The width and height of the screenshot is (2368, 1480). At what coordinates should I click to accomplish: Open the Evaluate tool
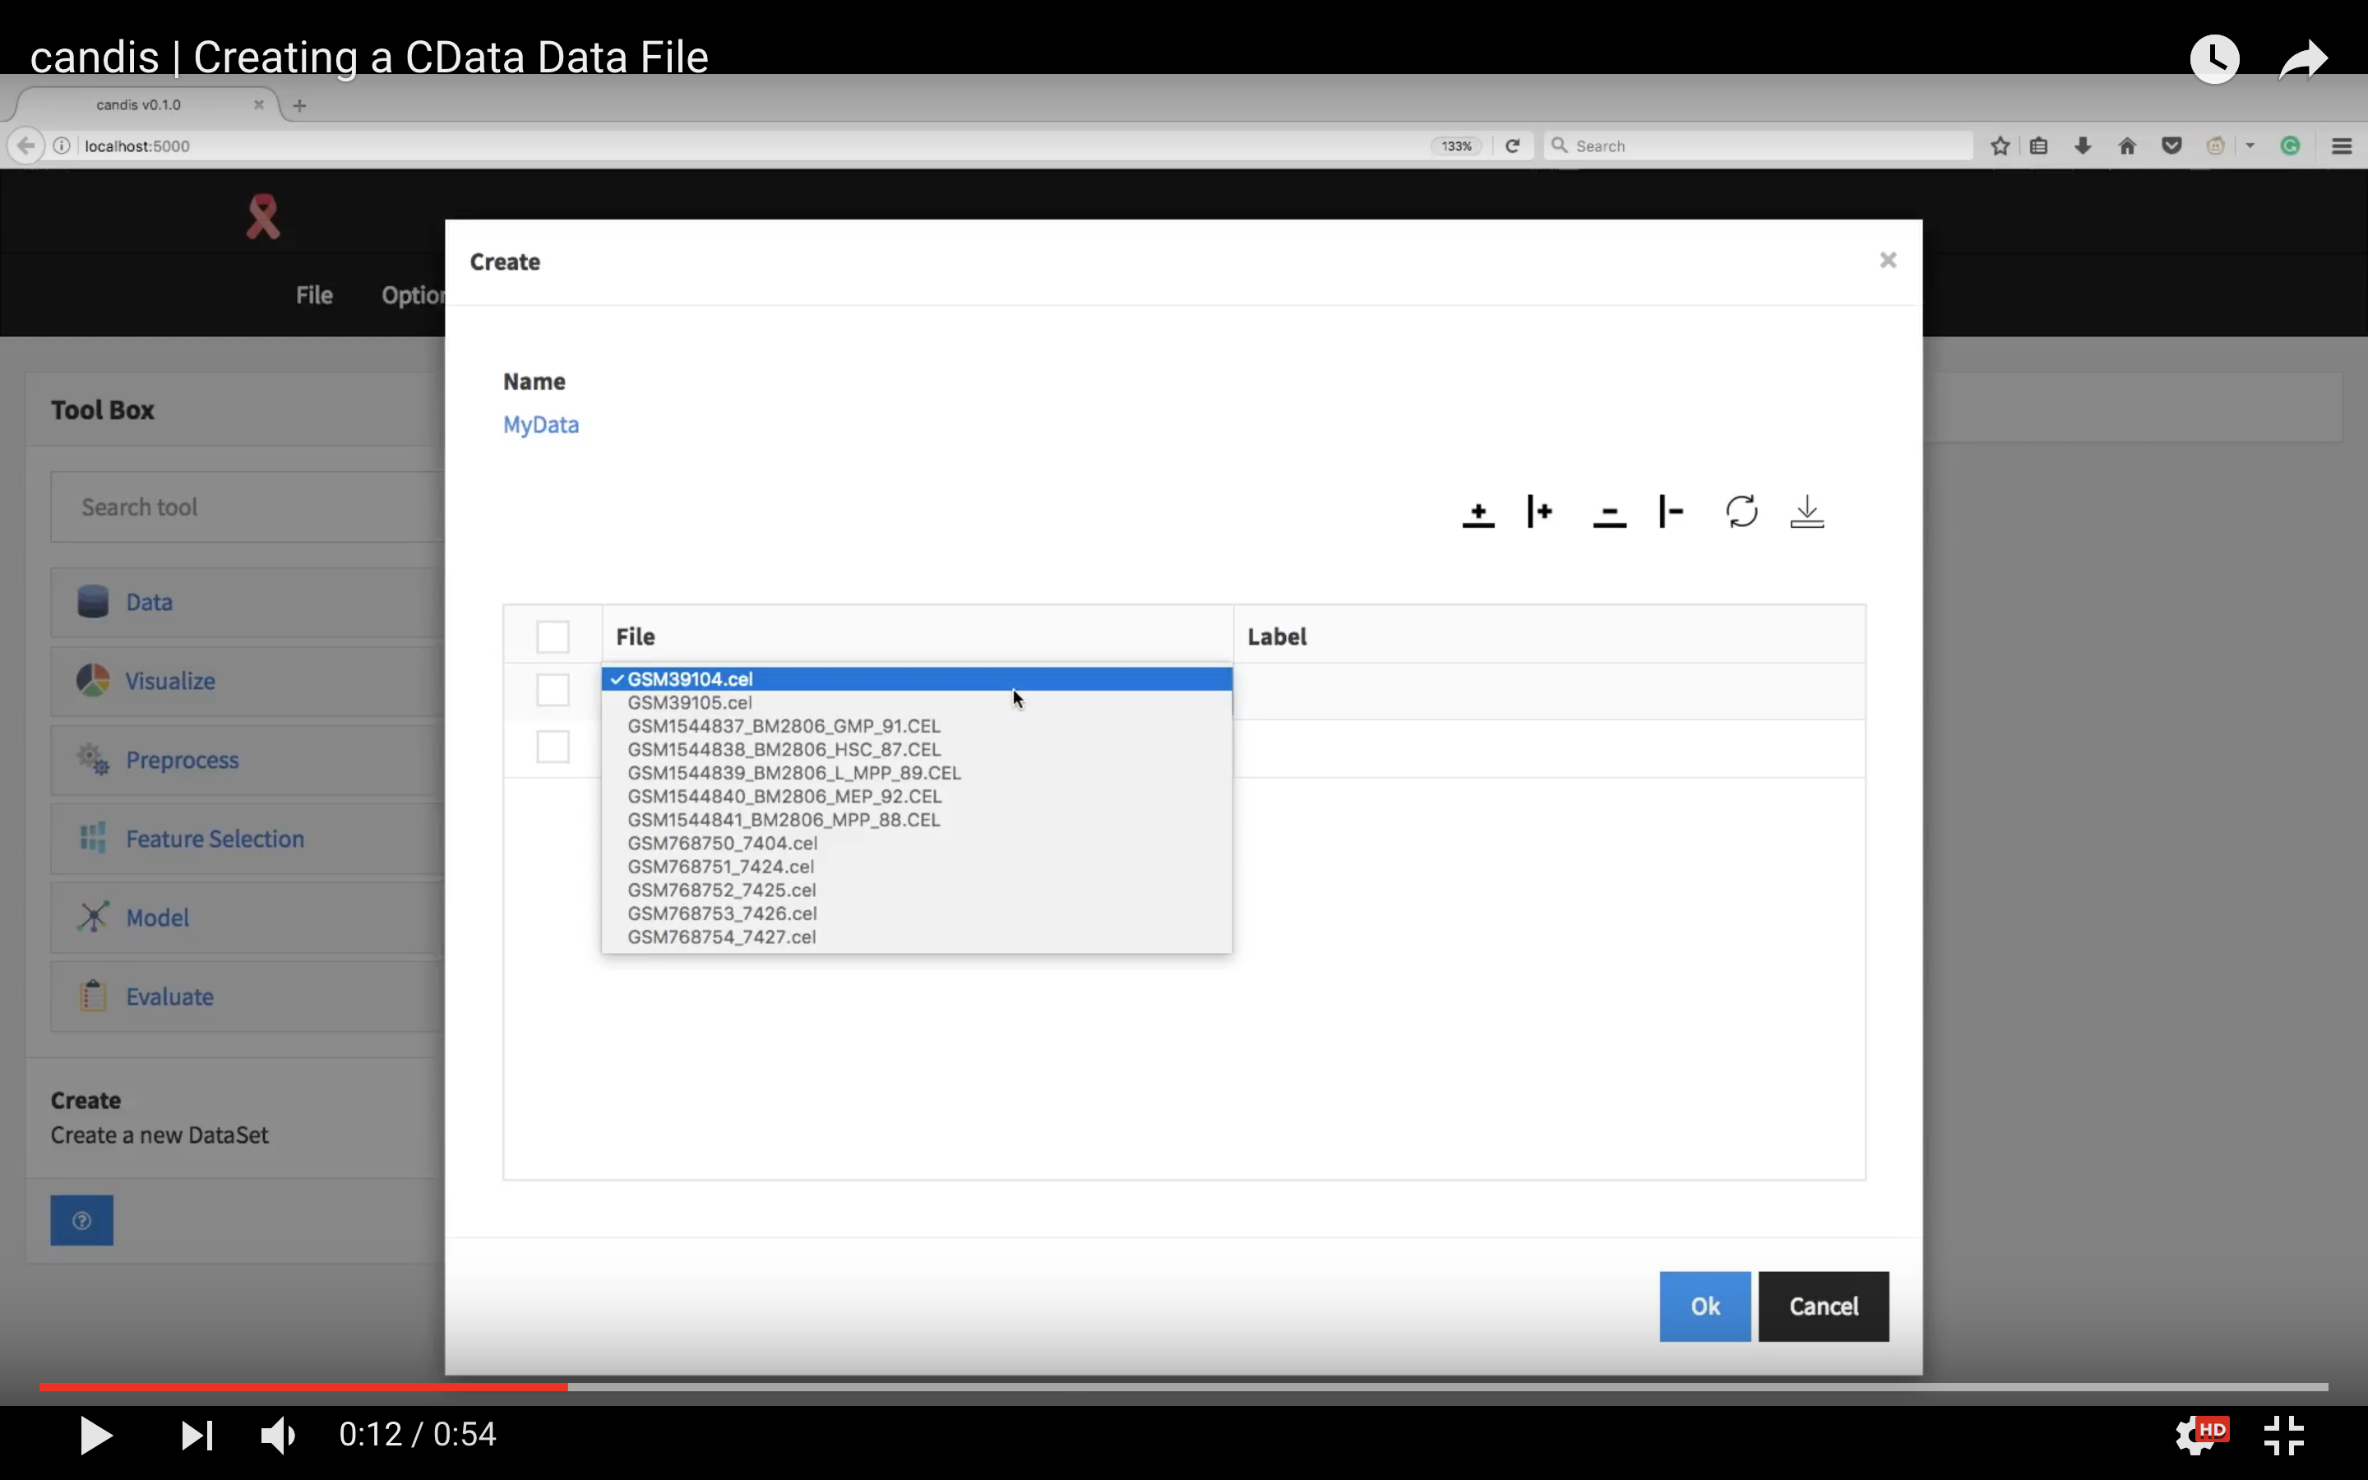pyautogui.click(x=171, y=997)
